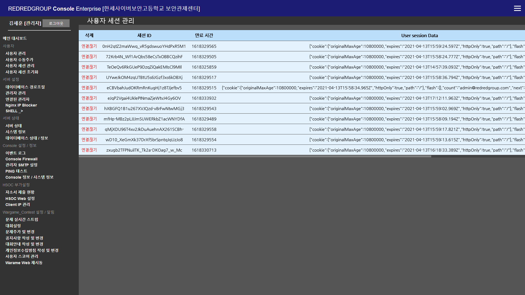The image size is (525, 295).
Task: Click 연결끊기 for session zxugb2TFPNuilTK
Action: [89, 150]
